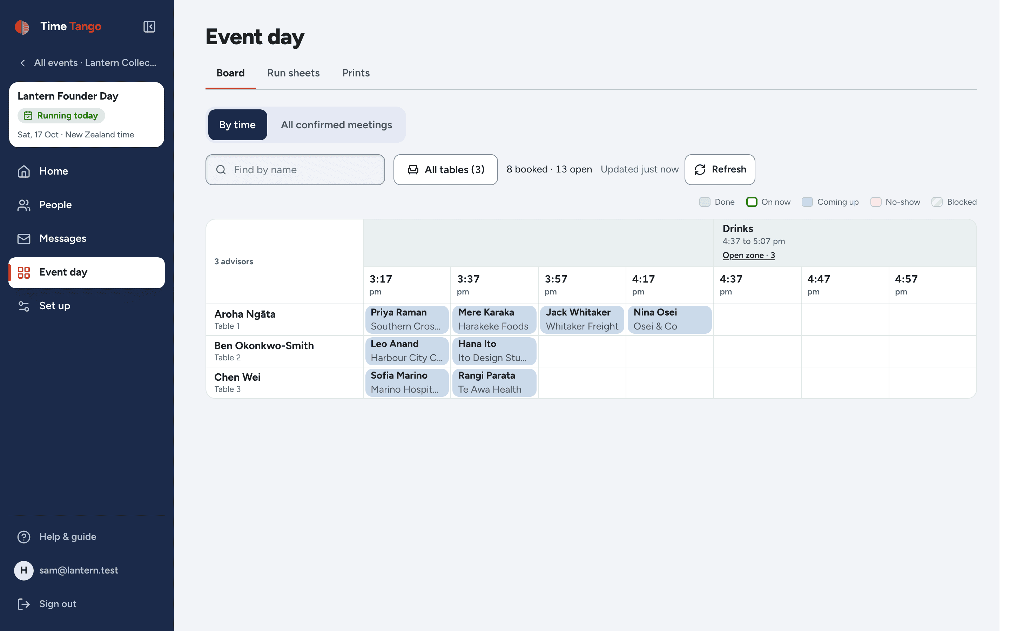1010x631 pixels.
Task: Go to Set up in sidebar
Action: tap(86, 306)
